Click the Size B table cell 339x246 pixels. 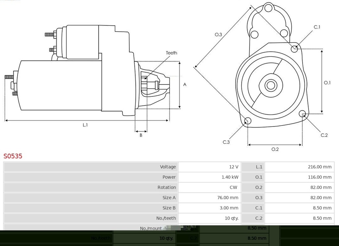91,208
